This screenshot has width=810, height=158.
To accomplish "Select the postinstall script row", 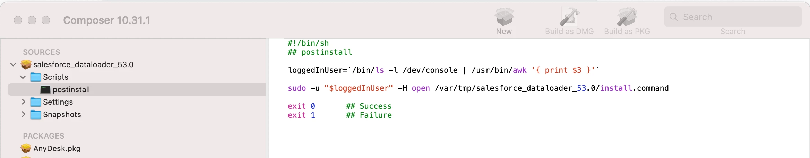I will click(x=137, y=89).
